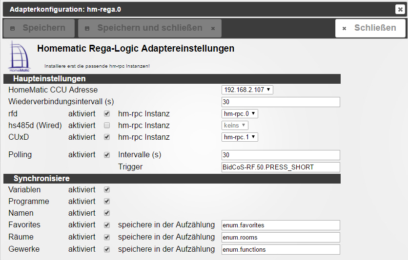The width and height of the screenshot is (408, 260).
Task: Click the x icon after Speichern und schließen
Action: click(x=213, y=29)
